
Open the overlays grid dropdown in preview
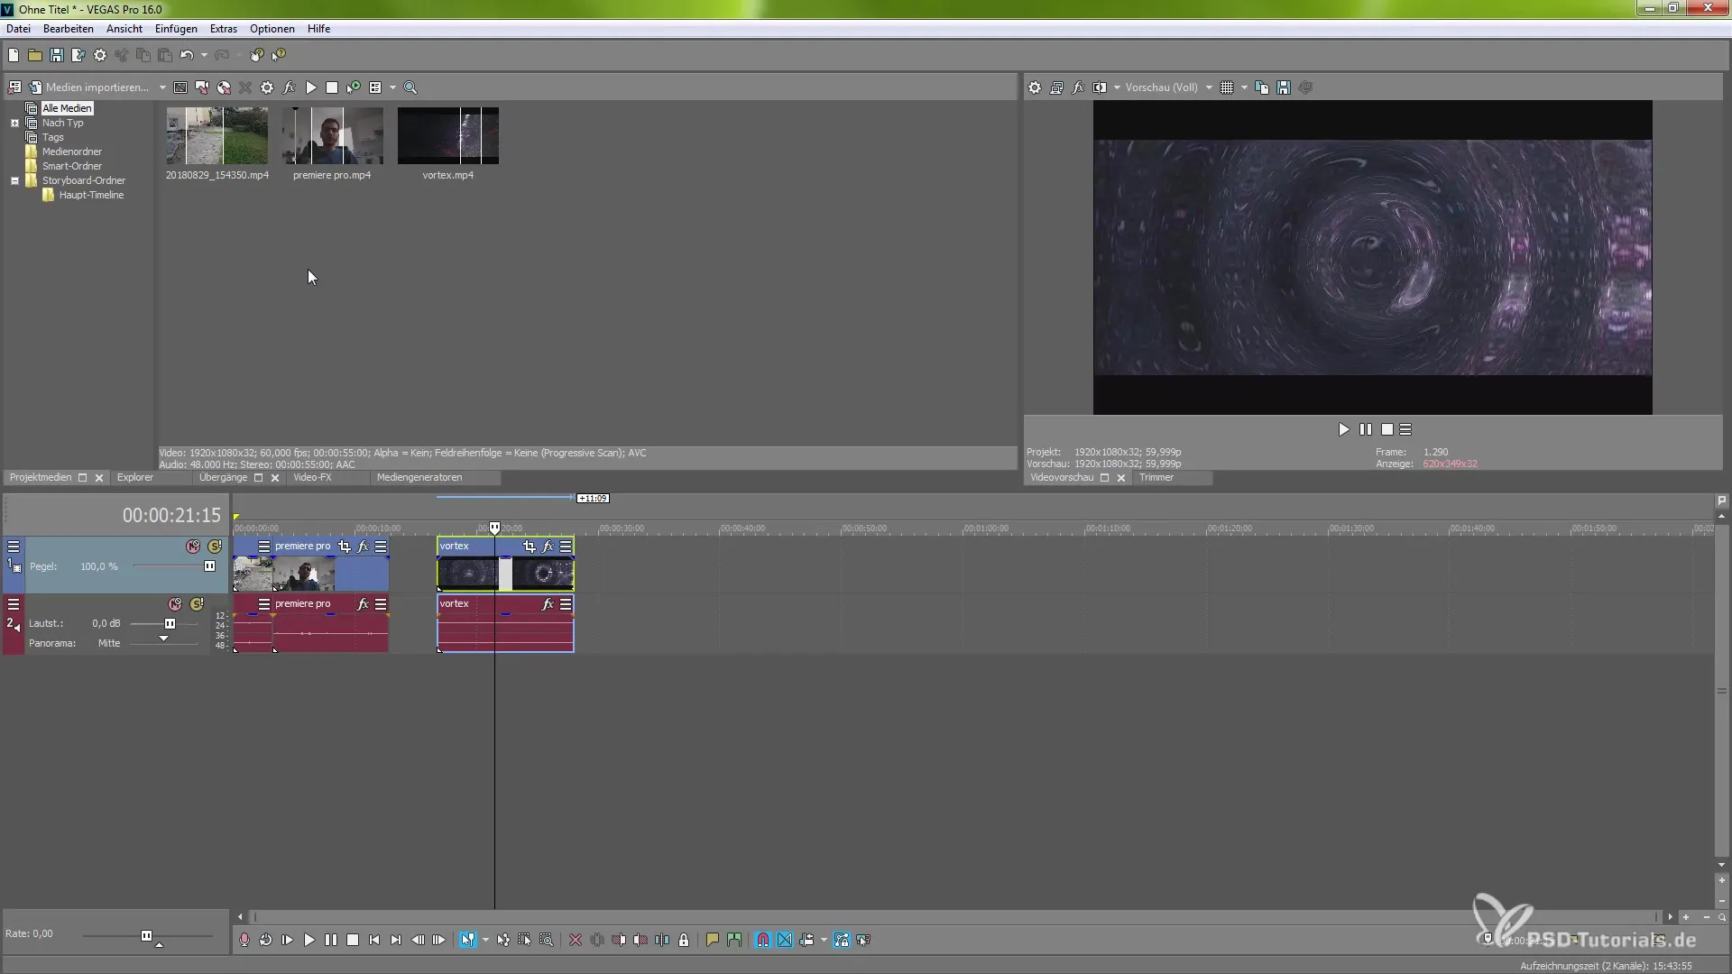1244,87
